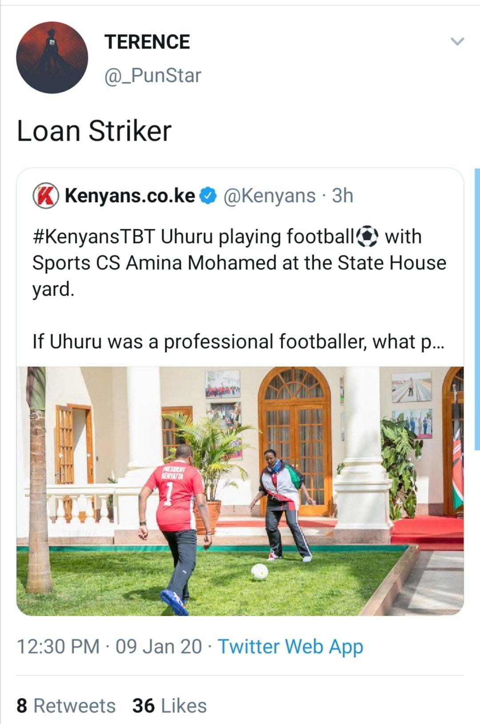Open the tweet options chevron menu
The image size is (480, 724).
point(457,42)
